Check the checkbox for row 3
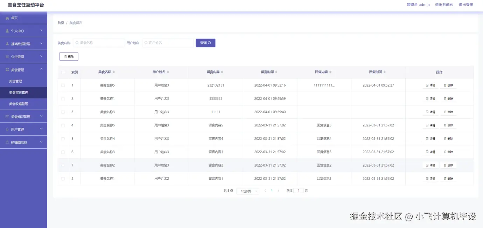This screenshot has width=483, height=228. pos(63,112)
